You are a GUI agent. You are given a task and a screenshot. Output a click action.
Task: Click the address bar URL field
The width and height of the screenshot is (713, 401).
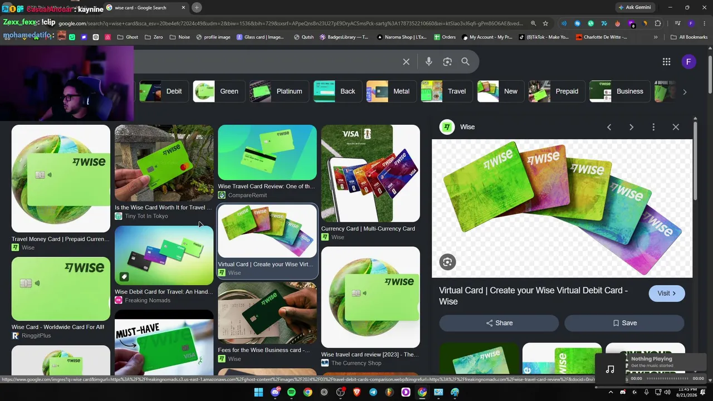291,23
